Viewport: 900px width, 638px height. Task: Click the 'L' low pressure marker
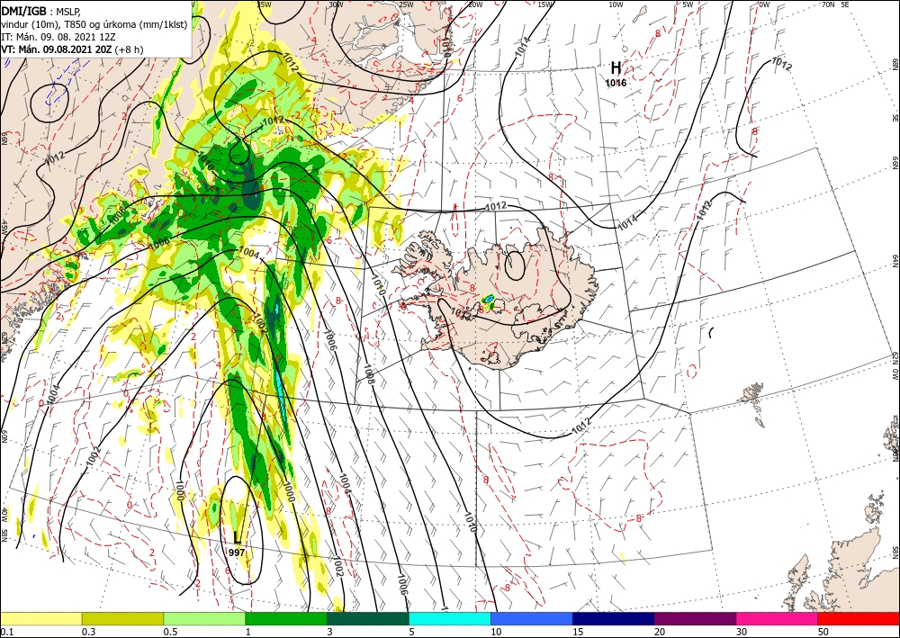(237, 537)
